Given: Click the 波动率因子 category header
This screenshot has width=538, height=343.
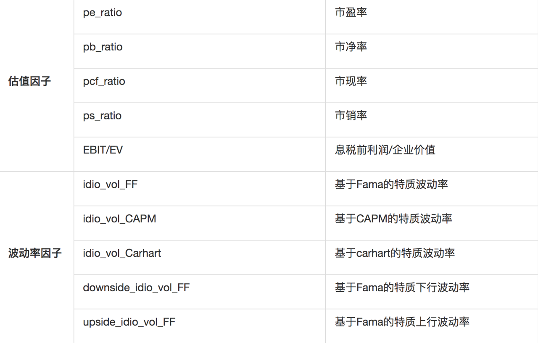Looking at the screenshot, I should click(x=35, y=253).
